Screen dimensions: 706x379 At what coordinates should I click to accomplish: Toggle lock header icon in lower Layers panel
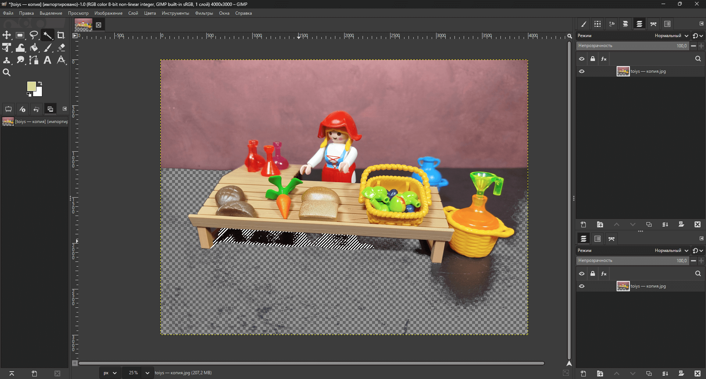593,274
